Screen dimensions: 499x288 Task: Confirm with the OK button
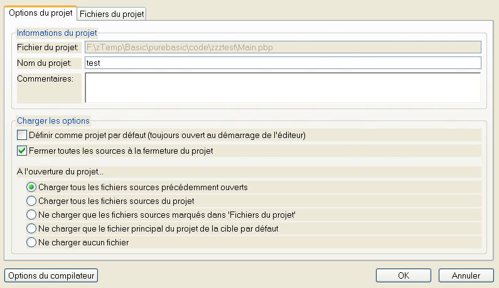[x=404, y=275]
